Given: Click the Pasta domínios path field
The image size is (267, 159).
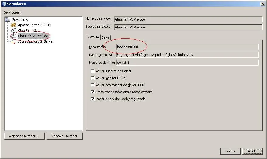Looking at the screenshot, I should 188,55.
